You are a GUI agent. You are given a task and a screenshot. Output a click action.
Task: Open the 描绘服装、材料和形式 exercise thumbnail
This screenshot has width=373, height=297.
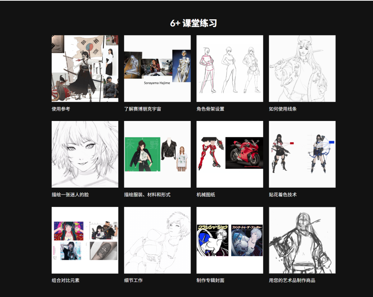tap(157, 154)
